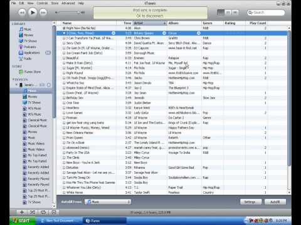The image size is (301, 225).
Task: Open New Text Document from taskbar
Action: tap(61, 221)
